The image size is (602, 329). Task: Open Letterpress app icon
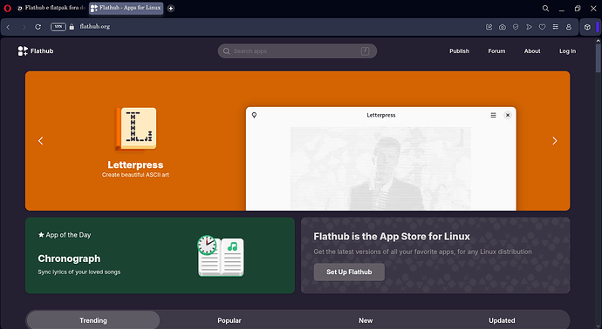click(x=135, y=129)
